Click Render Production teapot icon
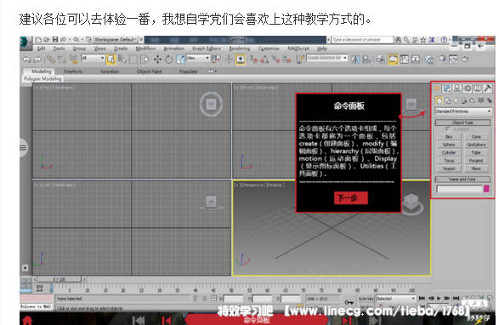Image resolution: width=499 pixels, height=325 pixels. 465,60
